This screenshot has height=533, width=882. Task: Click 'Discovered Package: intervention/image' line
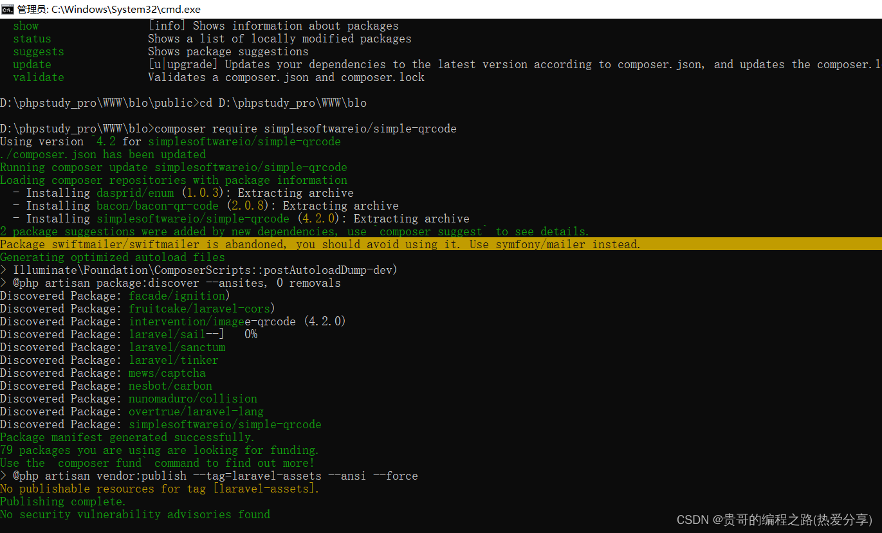(x=173, y=321)
